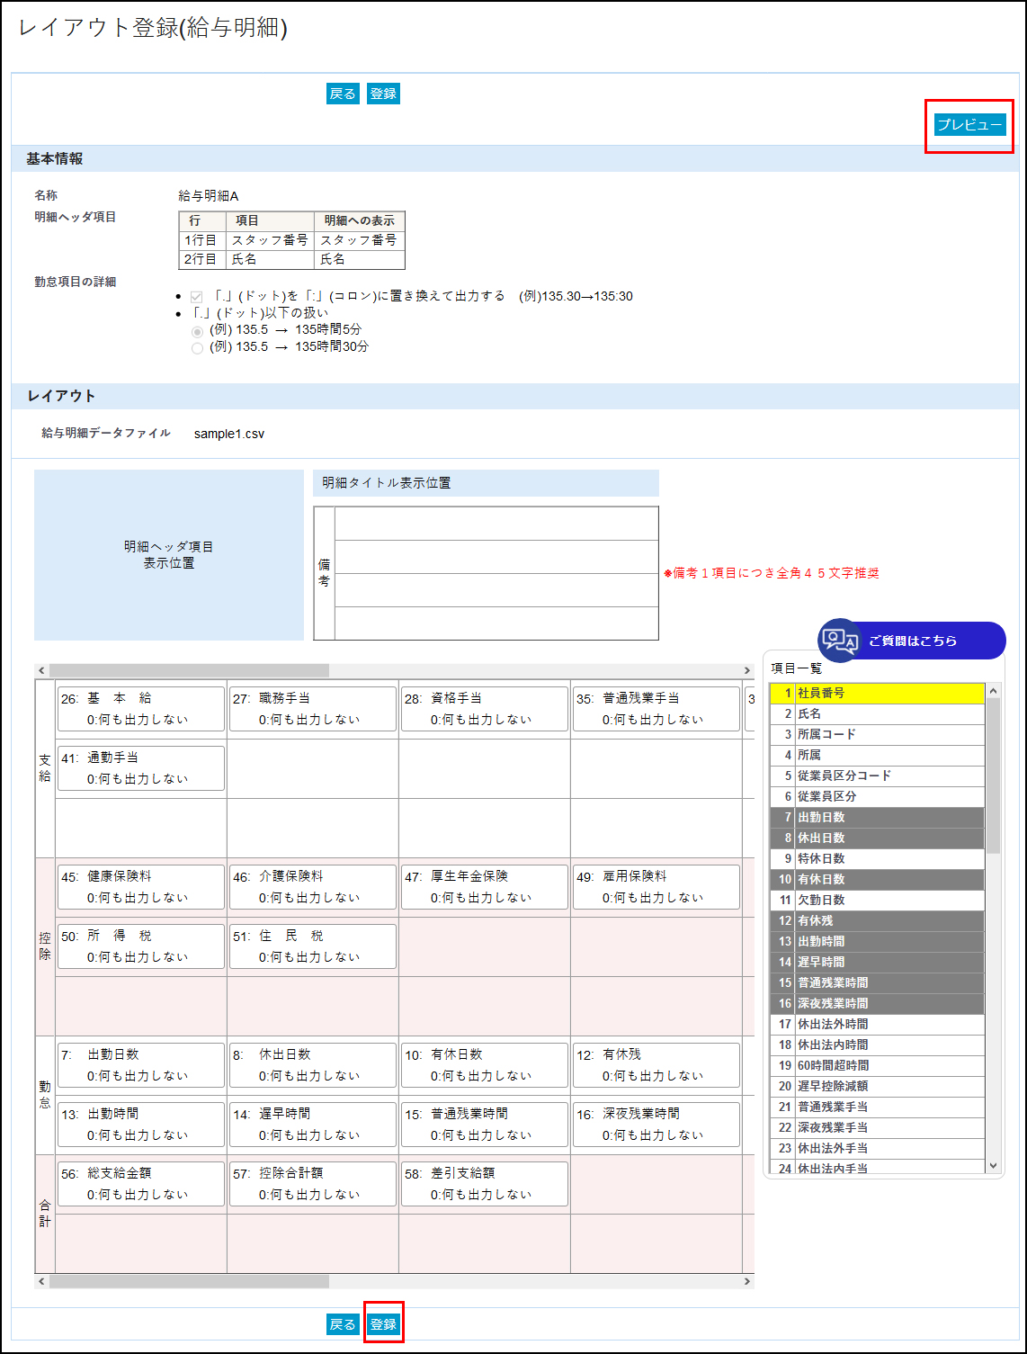This screenshot has width=1027, height=1354.
Task: Select 特休日数 in the item list
Action: click(x=877, y=858)
